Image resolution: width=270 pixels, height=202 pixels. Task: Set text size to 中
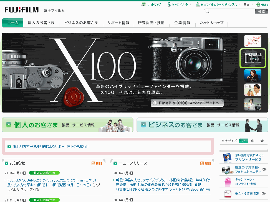click(253, 141)
